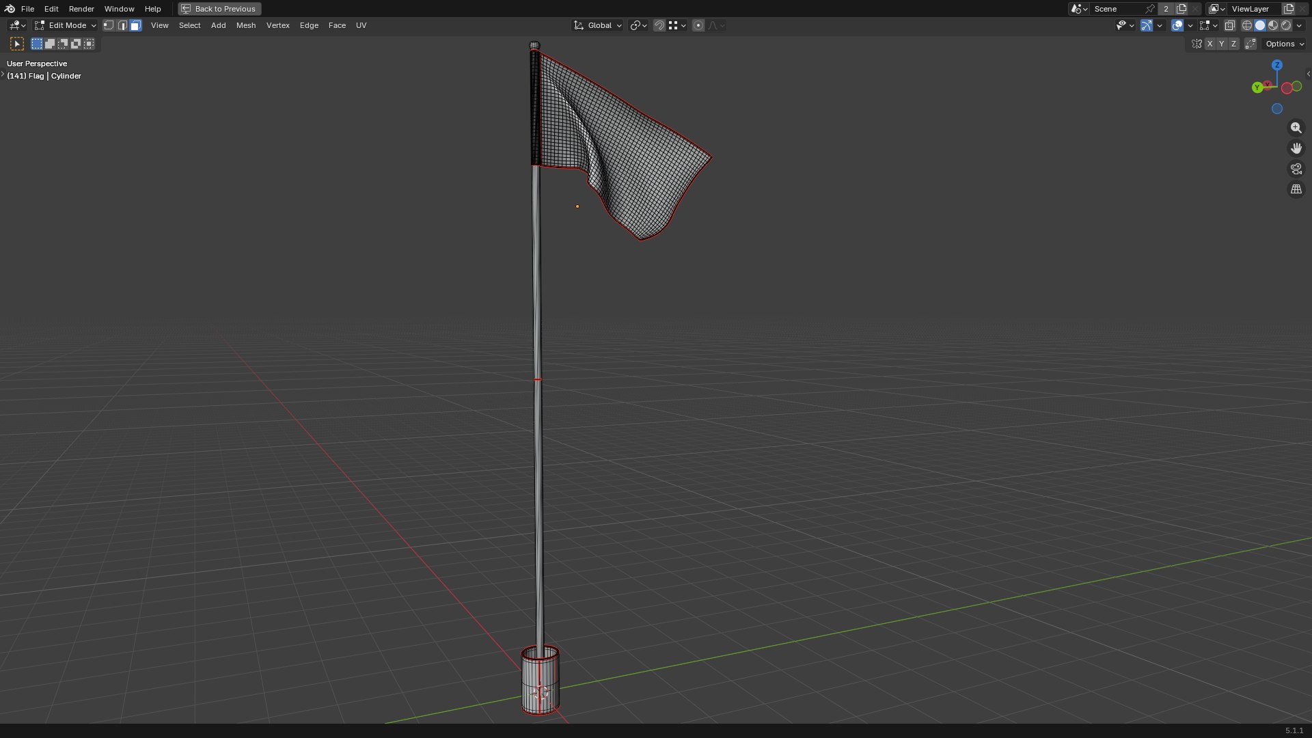Image resolution: width=1312 pixels, height=738 pixels.
Task: Choose 'Intersect selection' mode icon
Action: pyautogui.click(x=89, y=44)
